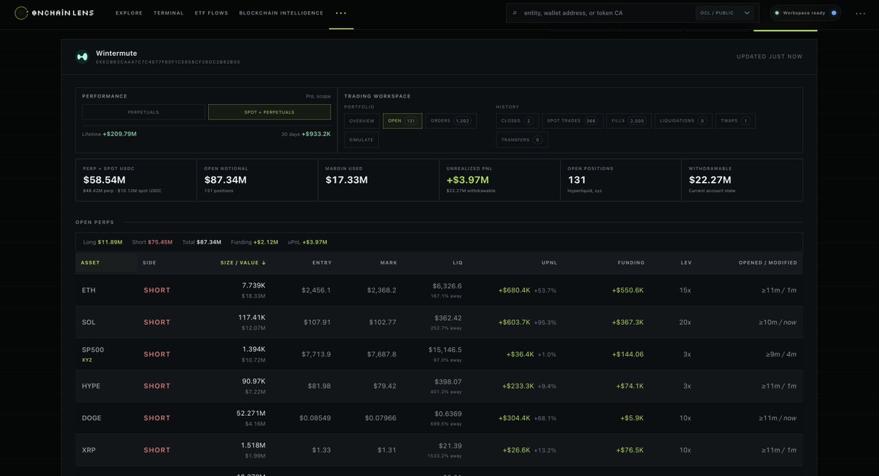The height and width of the screenshot is (476, 879).
Task: Show the Fills history tab
Action: (x=628, y=121)
